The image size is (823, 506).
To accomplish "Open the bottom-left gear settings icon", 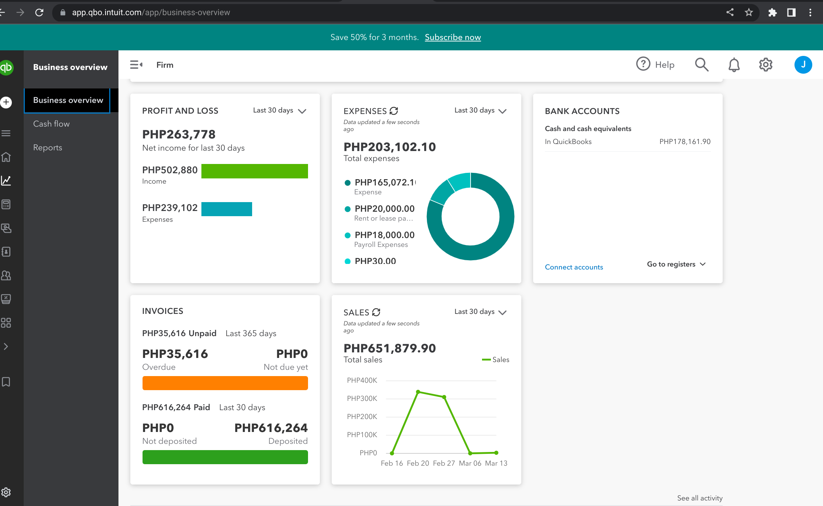I will 6,492.
